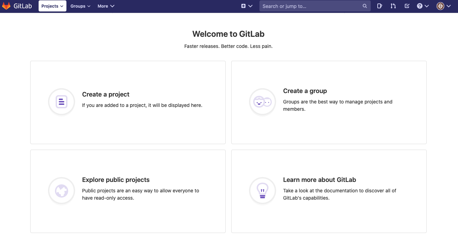Click 'If you are added to a project' text

pos(142,105)
